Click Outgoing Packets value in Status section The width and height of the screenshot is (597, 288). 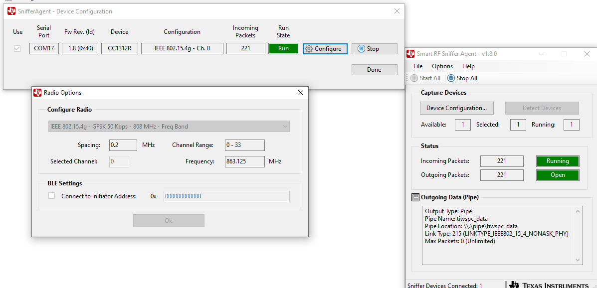pos(502,175)
